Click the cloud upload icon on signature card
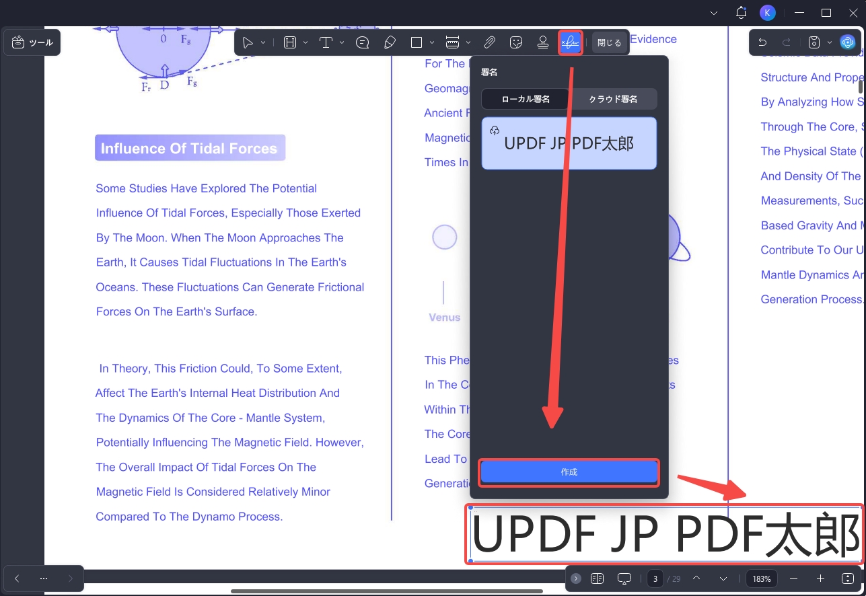This screenshot has width=866, height=596. (495, 130)
